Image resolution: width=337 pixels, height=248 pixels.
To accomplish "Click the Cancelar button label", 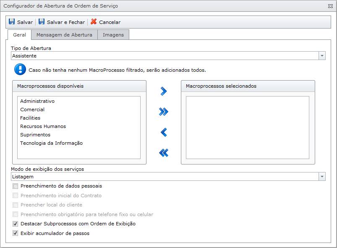I will pyautogui.click(x=110, y=22).
